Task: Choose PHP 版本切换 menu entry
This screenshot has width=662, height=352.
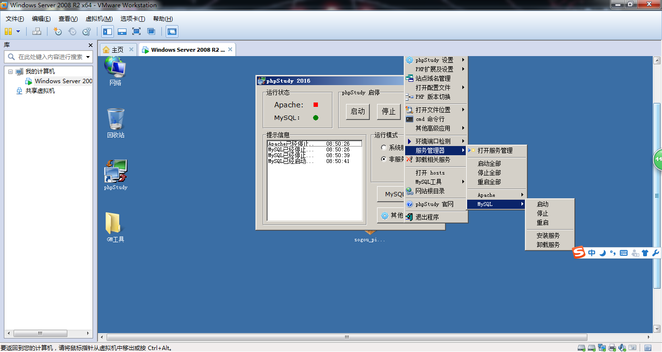Action: [x=436, y=97]
